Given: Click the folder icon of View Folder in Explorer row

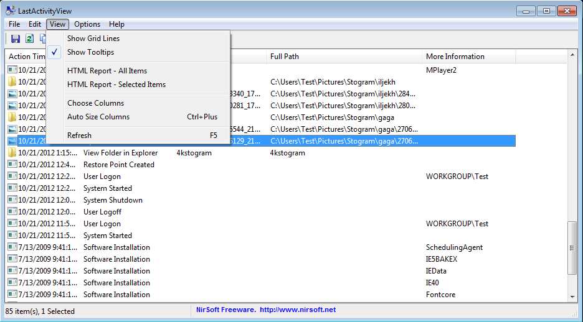Looking at the screenshot, I should point(12,152).
